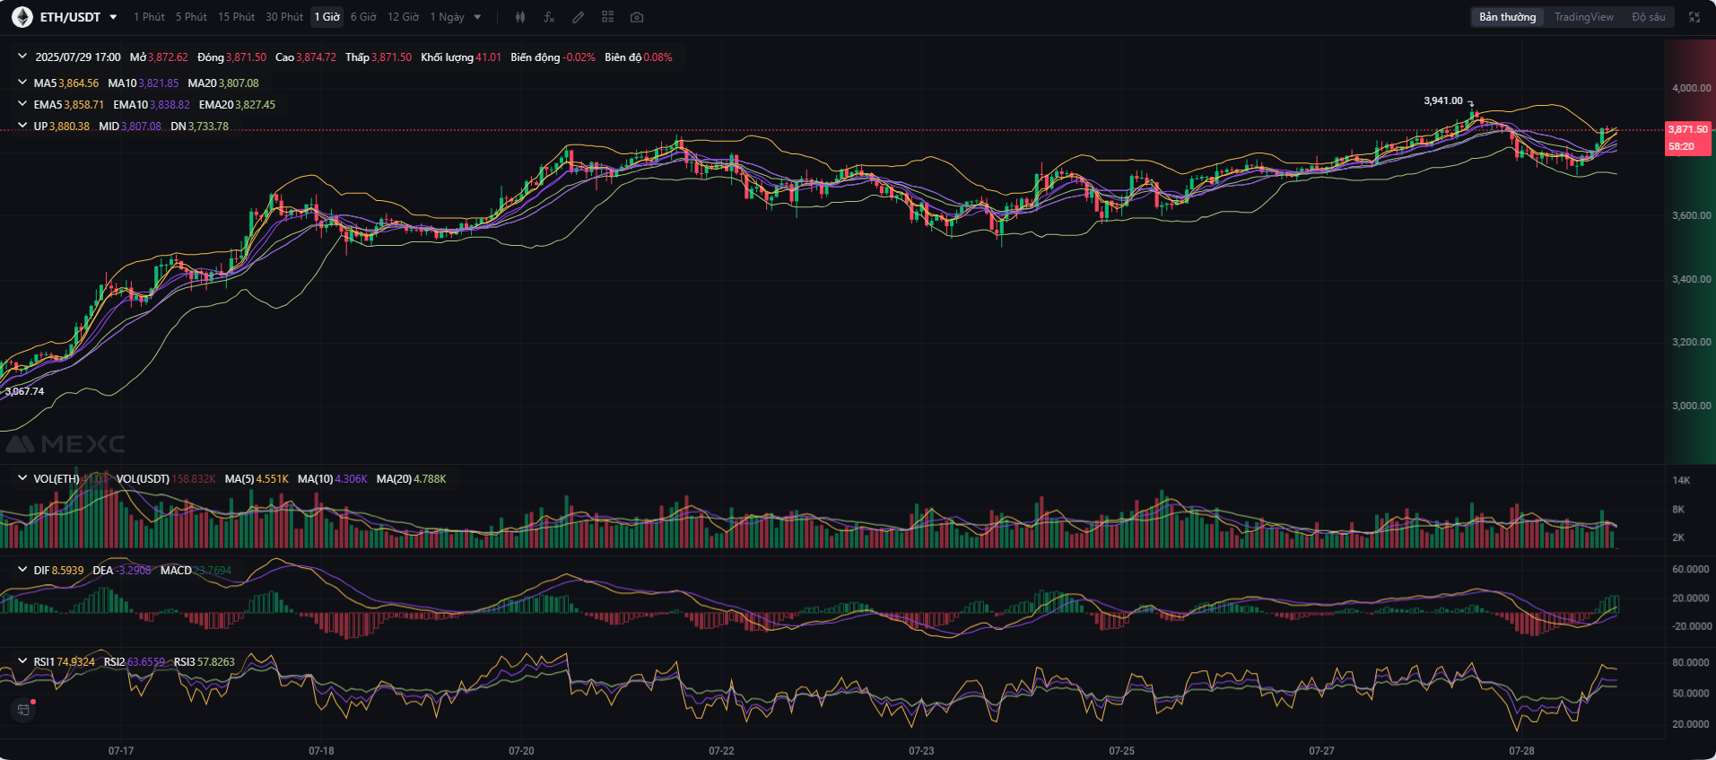1716x760 pixels.
Task: Click the 07-20 date axis label
Action: coord(521,750)
